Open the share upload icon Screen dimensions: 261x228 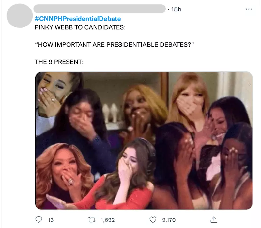click(214, 219)
